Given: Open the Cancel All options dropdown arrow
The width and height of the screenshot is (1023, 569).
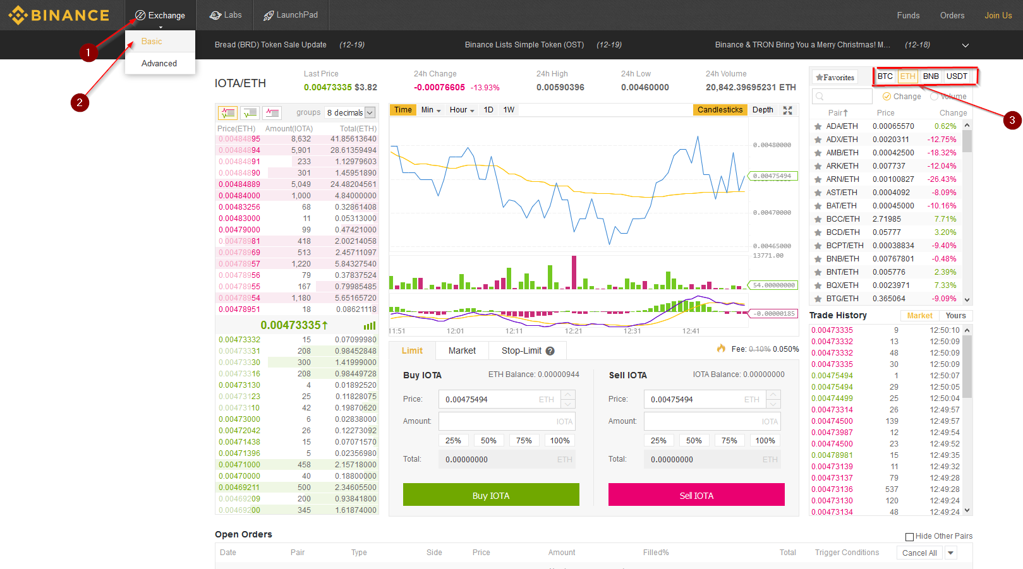Looking at the screenshot, I should click(950, 553).
